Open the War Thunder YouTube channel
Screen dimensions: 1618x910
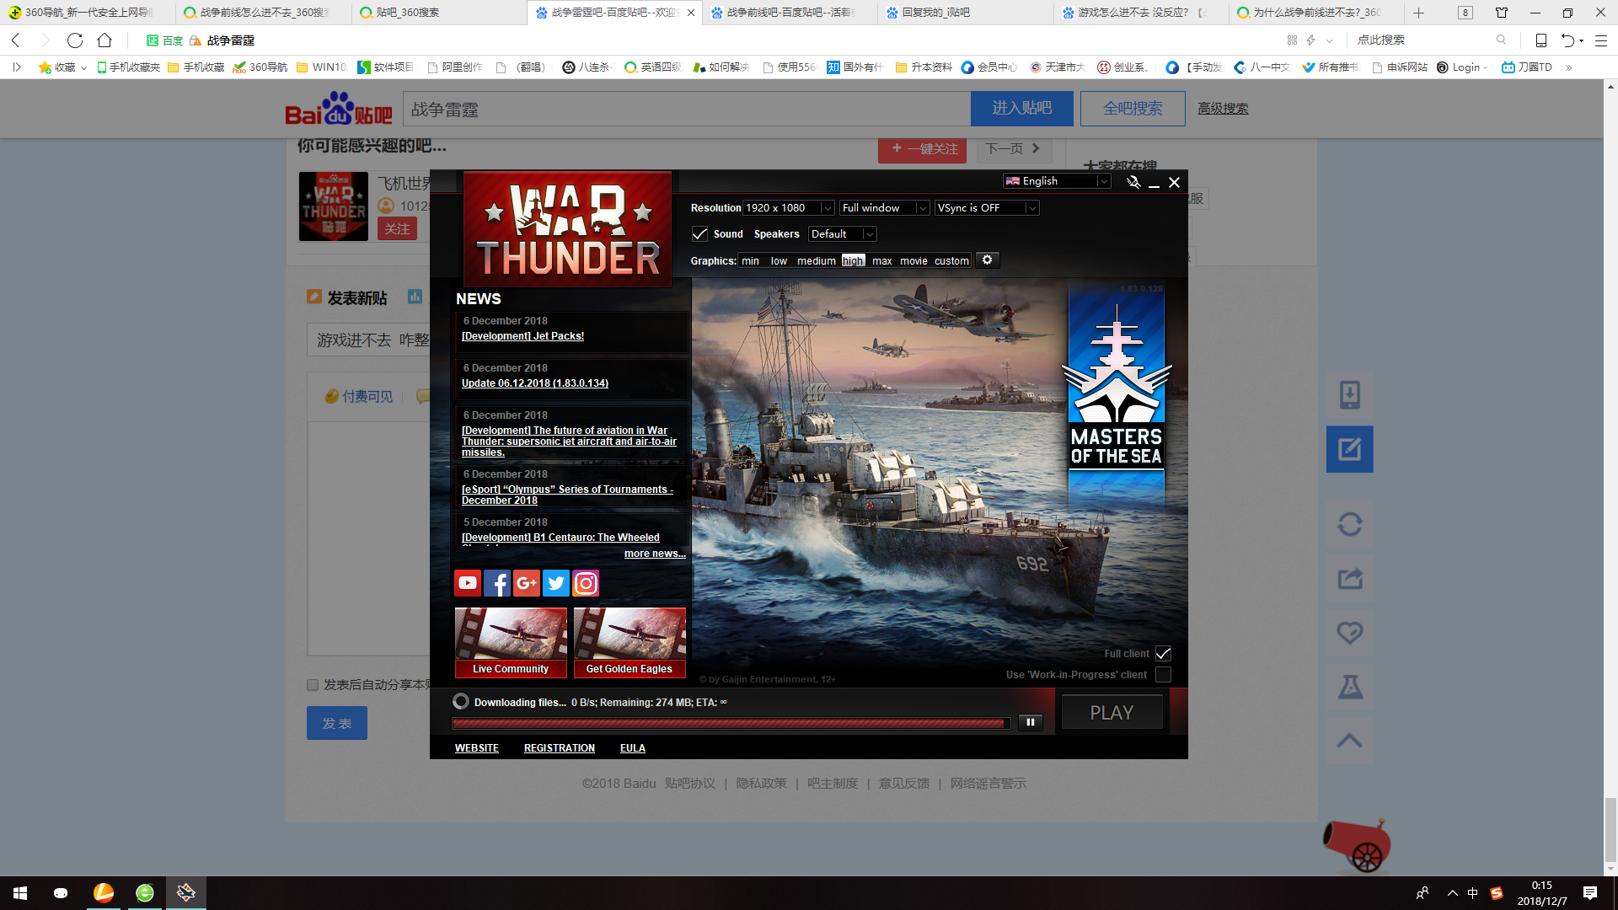point(468,582)
